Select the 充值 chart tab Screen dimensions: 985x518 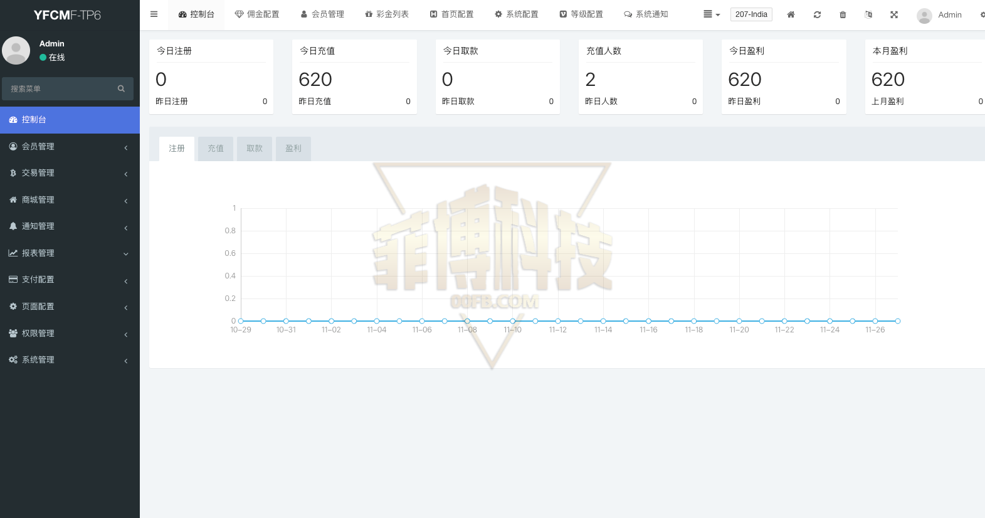click(x=216, y=149)
